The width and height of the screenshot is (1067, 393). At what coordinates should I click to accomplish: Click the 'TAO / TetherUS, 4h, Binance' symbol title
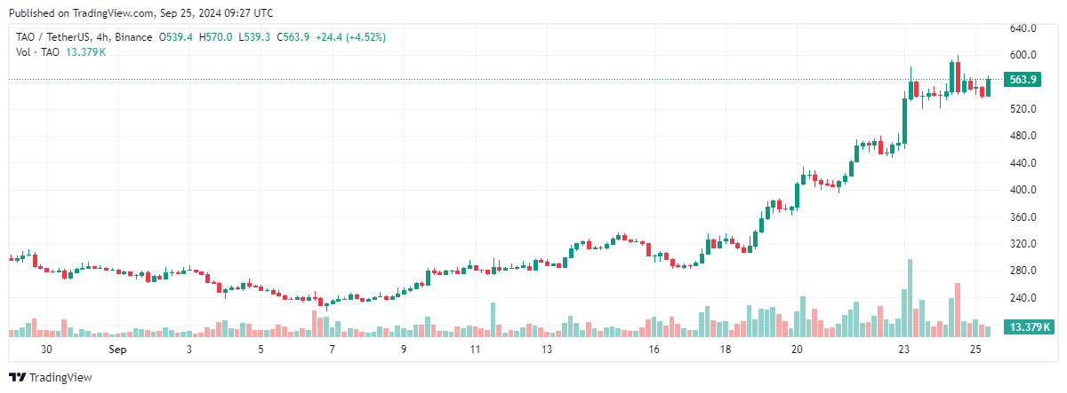(x=83, y=37)
